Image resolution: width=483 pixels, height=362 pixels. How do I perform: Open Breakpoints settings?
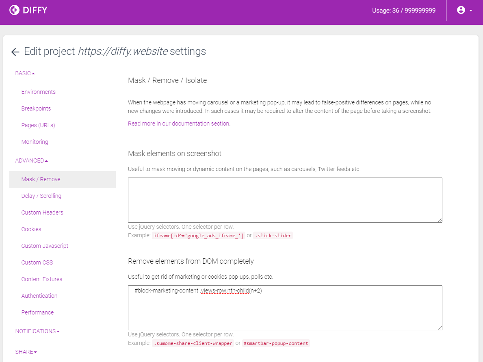pyautogui.click(x=36, y=108)
